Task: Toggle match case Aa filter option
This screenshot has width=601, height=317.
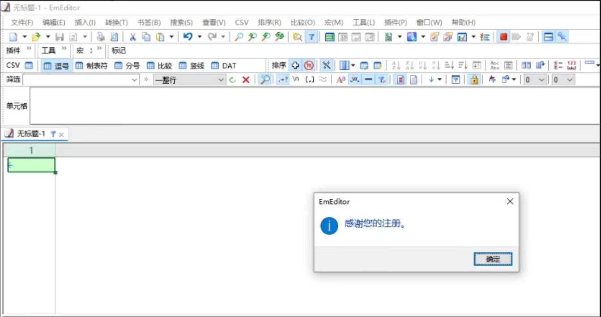Action: pyautogui.click(x=341, y=80)
